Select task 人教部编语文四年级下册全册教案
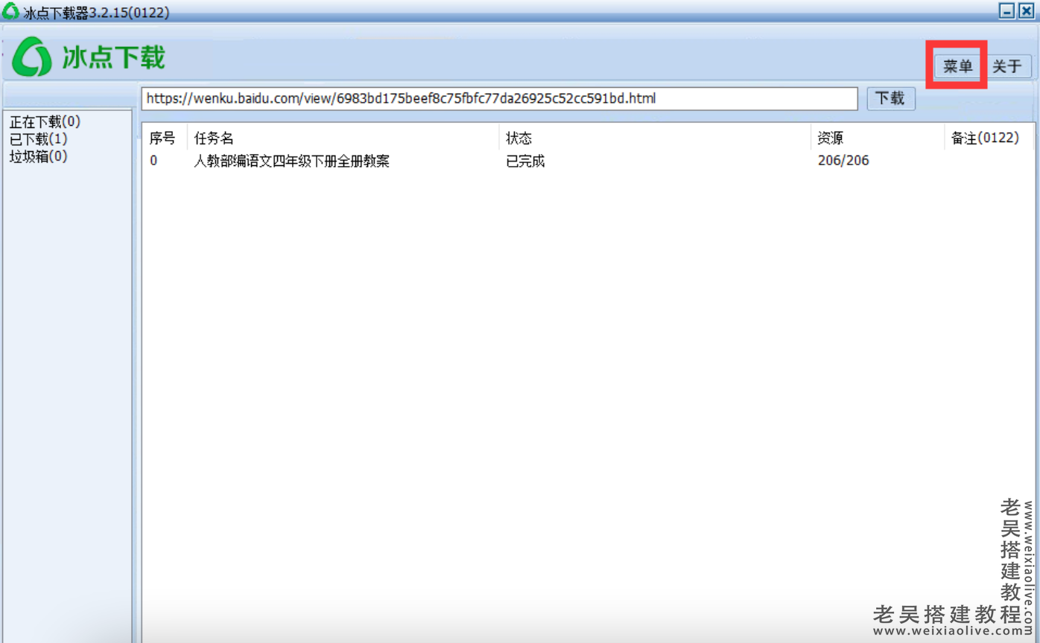The image size is (1040, 643). pos(291,161)
